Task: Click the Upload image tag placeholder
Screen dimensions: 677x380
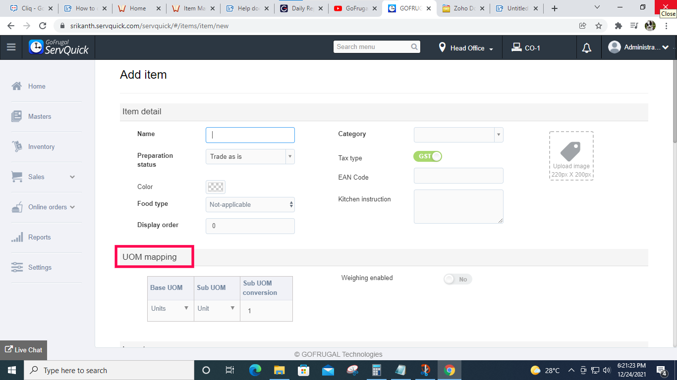Action: (x=571, y=156)
